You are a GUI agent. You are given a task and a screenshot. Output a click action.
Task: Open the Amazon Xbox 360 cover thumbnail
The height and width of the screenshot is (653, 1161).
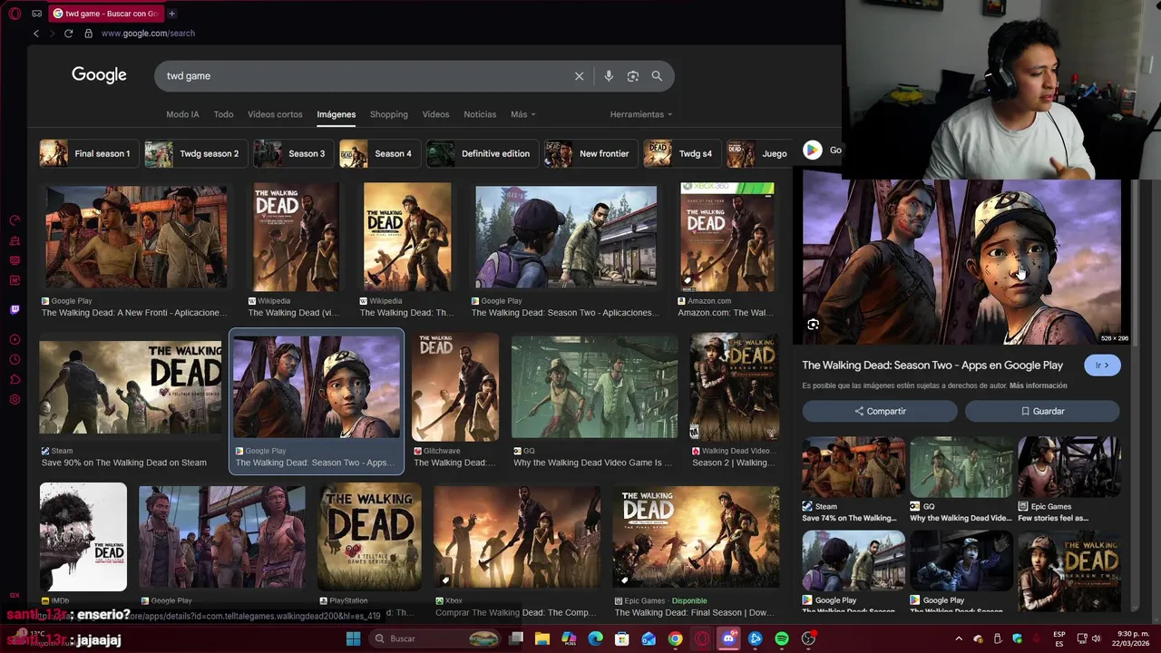727,238
